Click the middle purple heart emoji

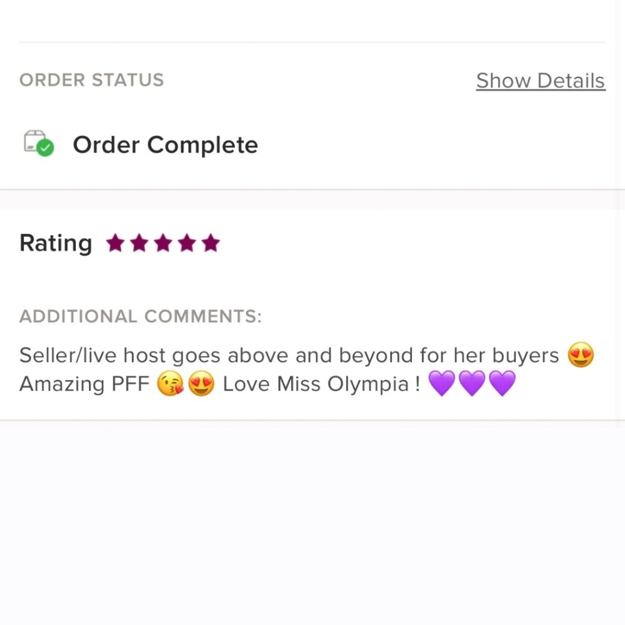472,384
